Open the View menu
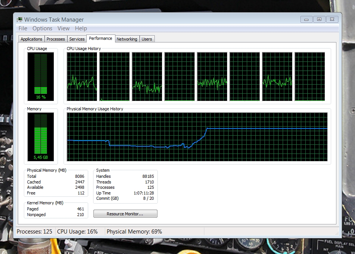Screen dimensions: 355x254 [x=64, y=28]
